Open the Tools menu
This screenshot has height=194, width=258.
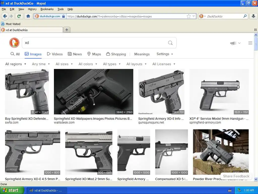click(x=60, y=9)
